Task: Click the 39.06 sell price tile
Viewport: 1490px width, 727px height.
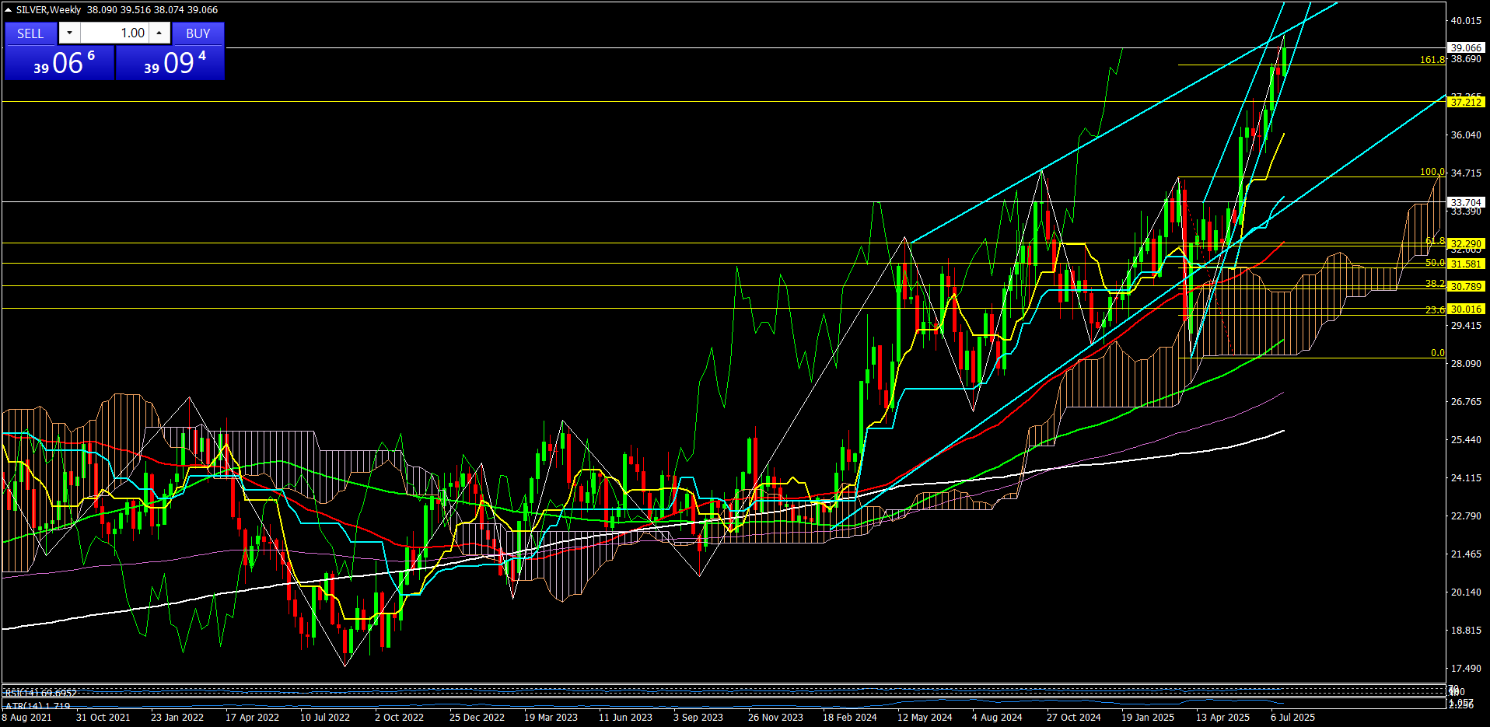Action: tap(60, 63)
